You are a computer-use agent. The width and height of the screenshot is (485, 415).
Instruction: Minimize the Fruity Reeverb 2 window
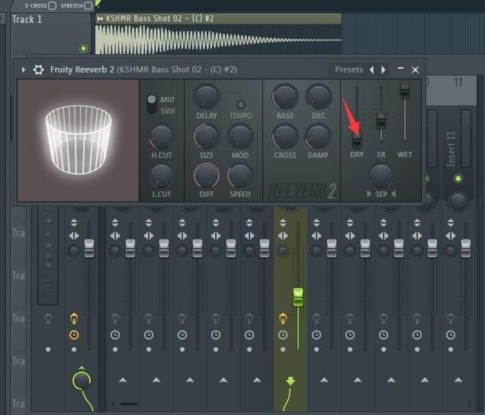click(400, 68)
